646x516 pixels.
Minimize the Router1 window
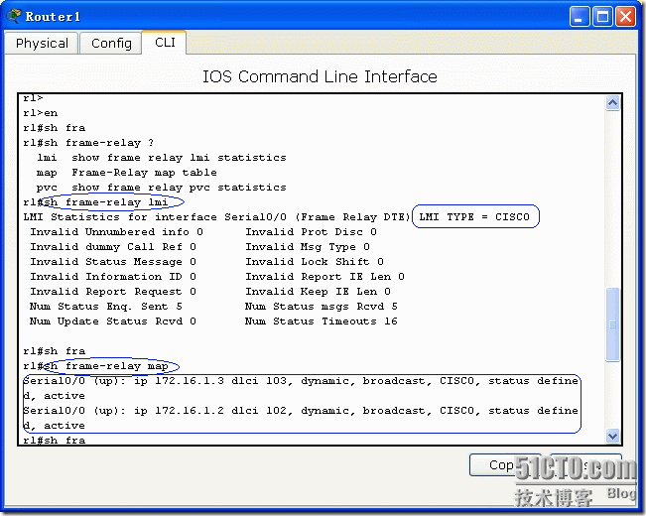pyautogui.click(x=579, y=17)
